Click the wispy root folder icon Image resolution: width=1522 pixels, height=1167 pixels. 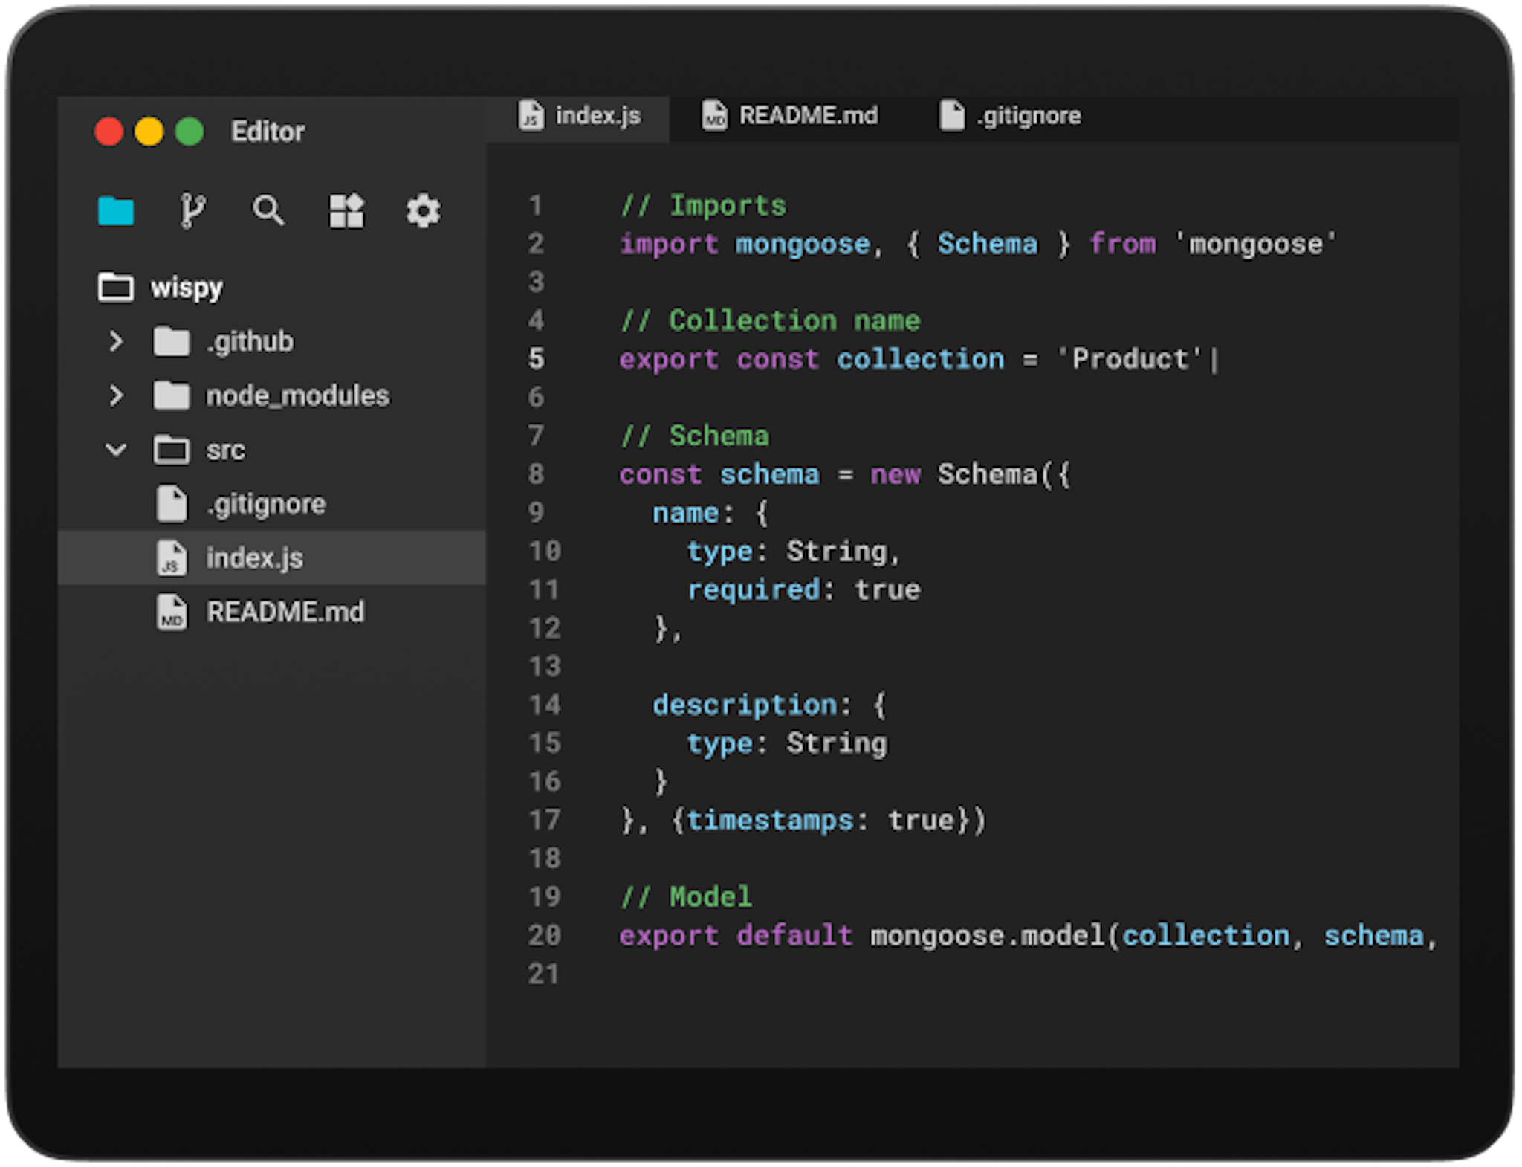(115, 287)
